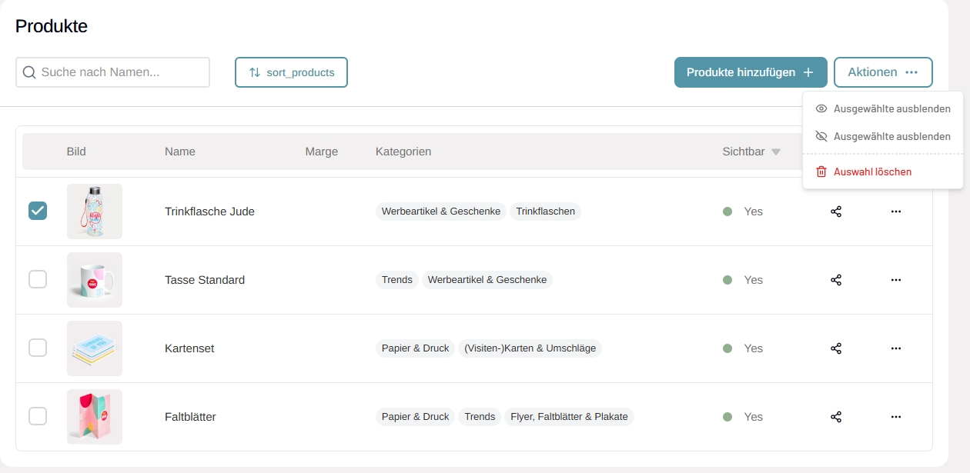Open the Trinkflasche Jude product thumbnail
Screen dimensions: 970x473
tap(95, 212)
